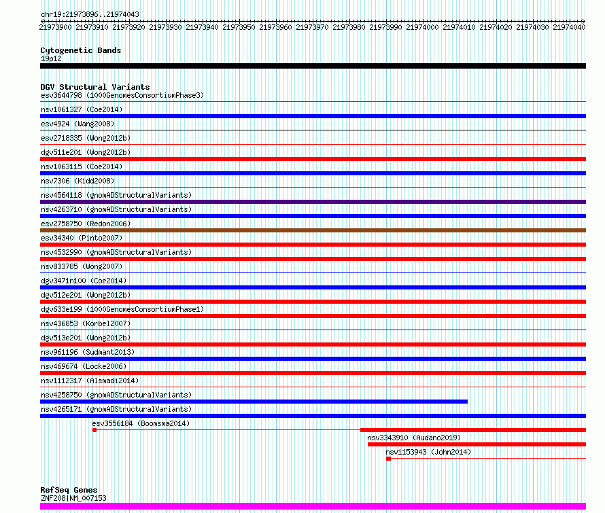605x513 pixels.
Task: Click variant label nsv1153943 (John2014)
Action: (428, 452)
